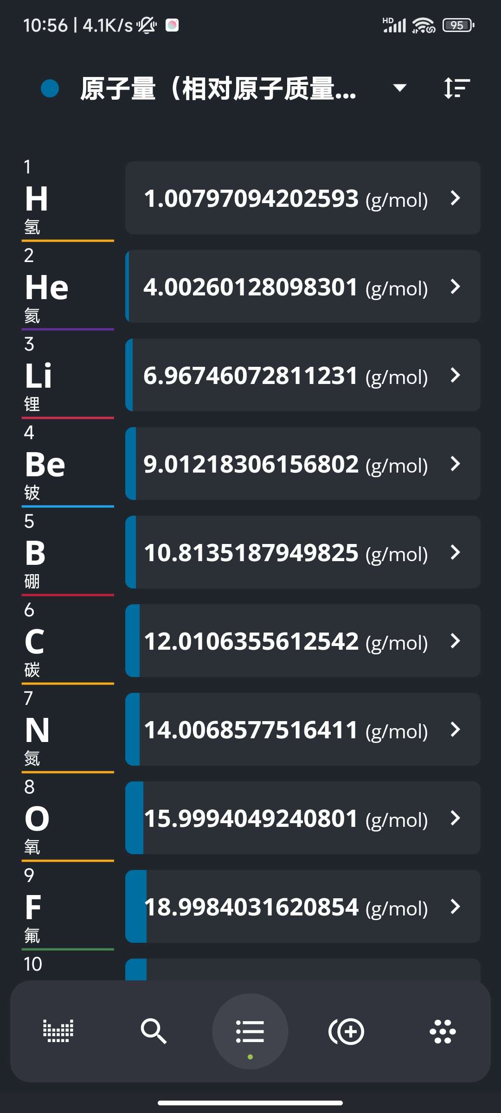The height and width of the screenshot is (1113, 501).
Task: Open the 原子量 property title selector
Action: (218, 89)
